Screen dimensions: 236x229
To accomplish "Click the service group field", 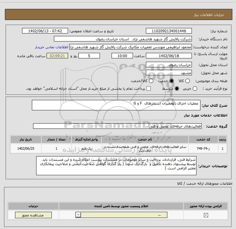I will pos(117,126).
